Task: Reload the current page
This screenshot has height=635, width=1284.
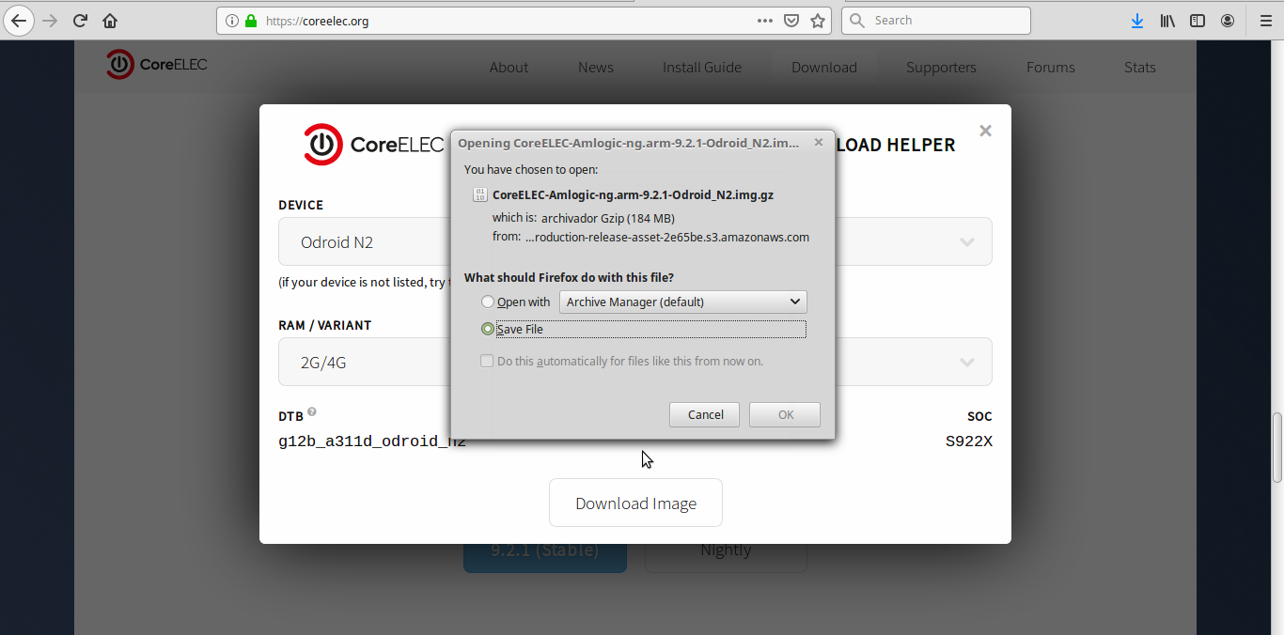Action: 80,21
